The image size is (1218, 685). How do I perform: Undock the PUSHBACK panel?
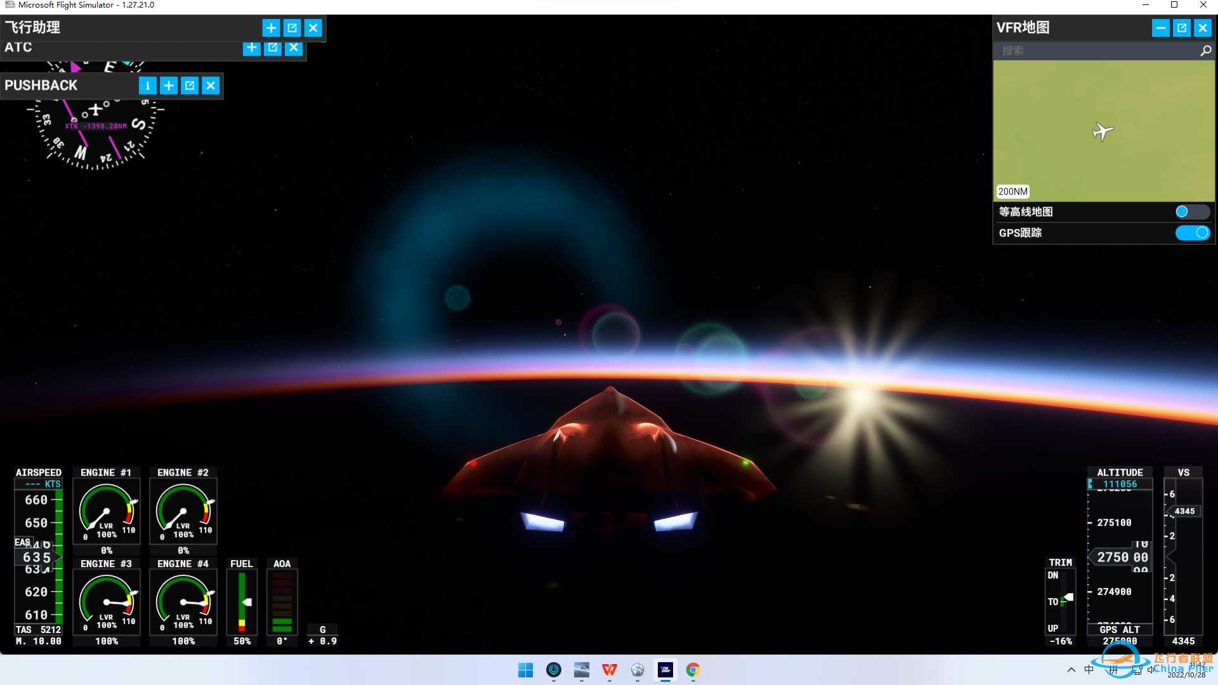click(x=190, y=86)
